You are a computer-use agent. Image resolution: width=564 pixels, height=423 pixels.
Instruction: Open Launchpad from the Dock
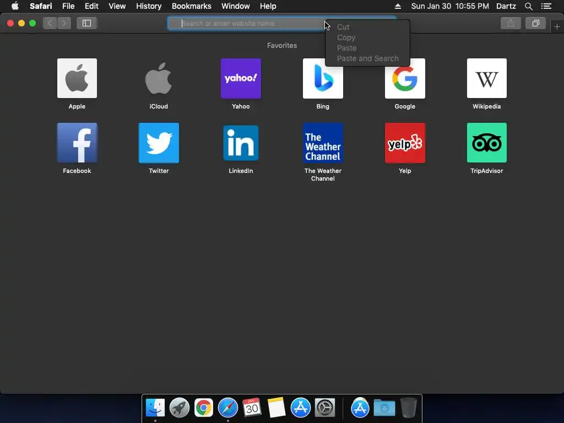179,408
